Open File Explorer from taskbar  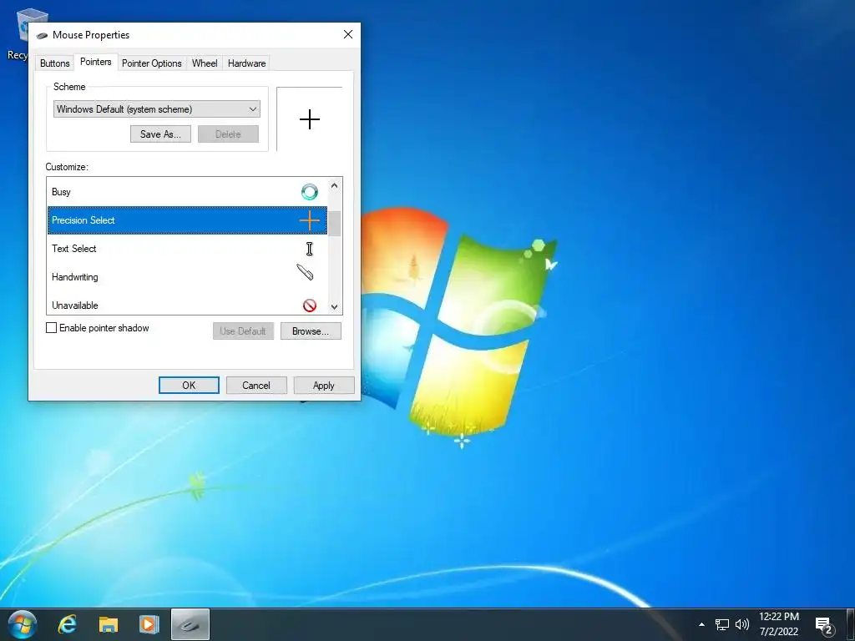pos(108,624)
